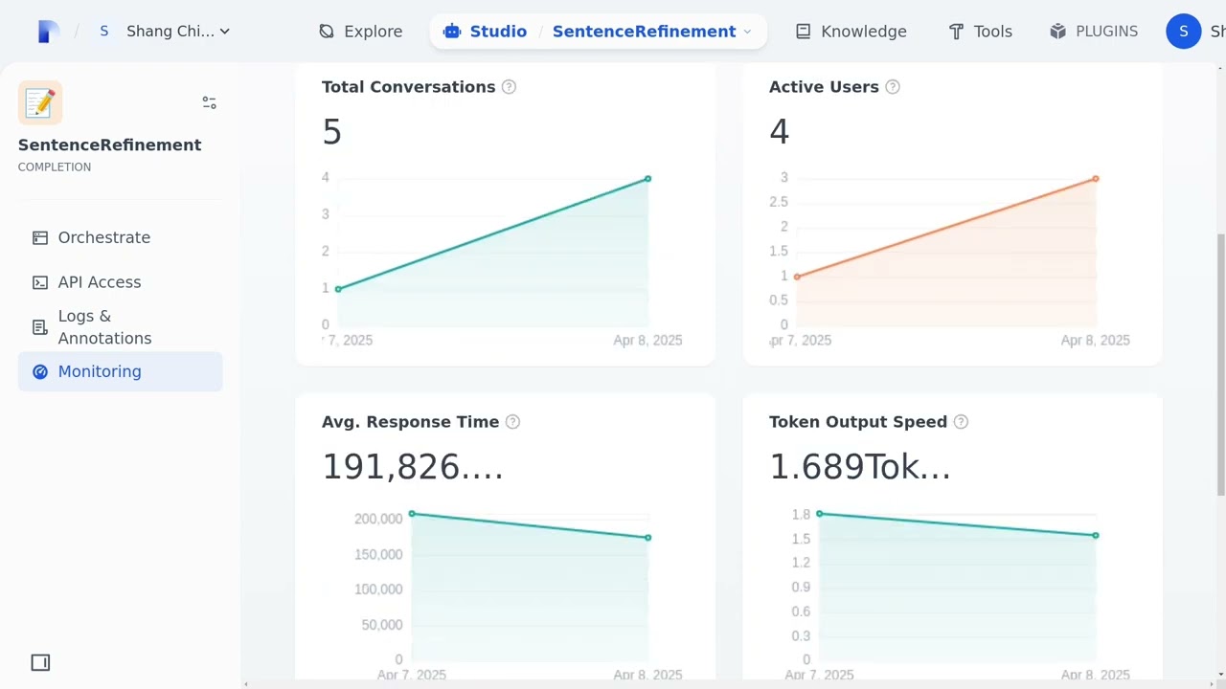Click the SentenceRefinement notepad app icon
The image size is (1226, 689).
[x=40, y=102]
